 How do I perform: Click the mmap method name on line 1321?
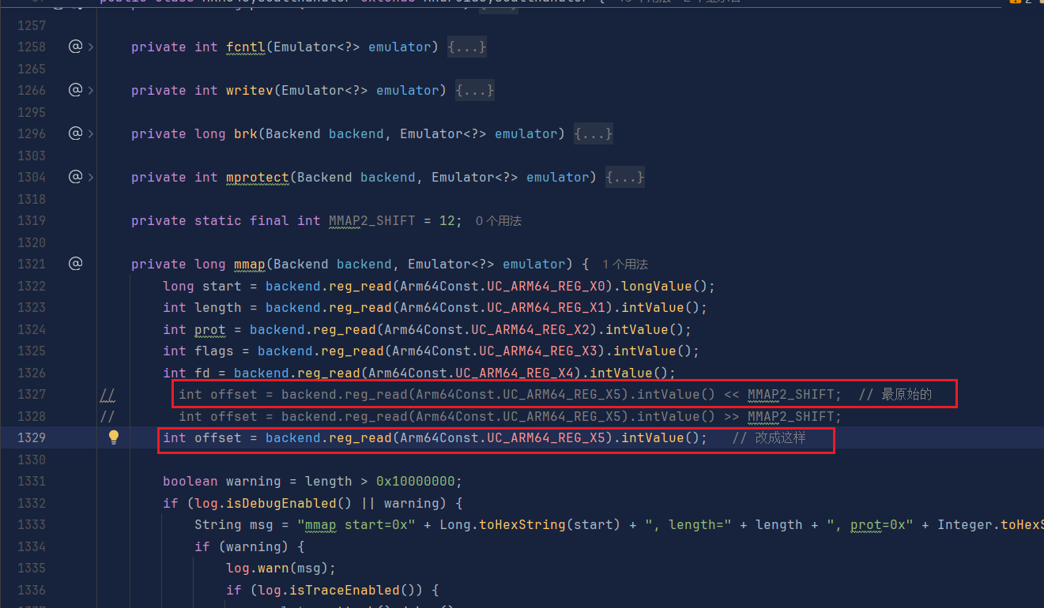250,265
